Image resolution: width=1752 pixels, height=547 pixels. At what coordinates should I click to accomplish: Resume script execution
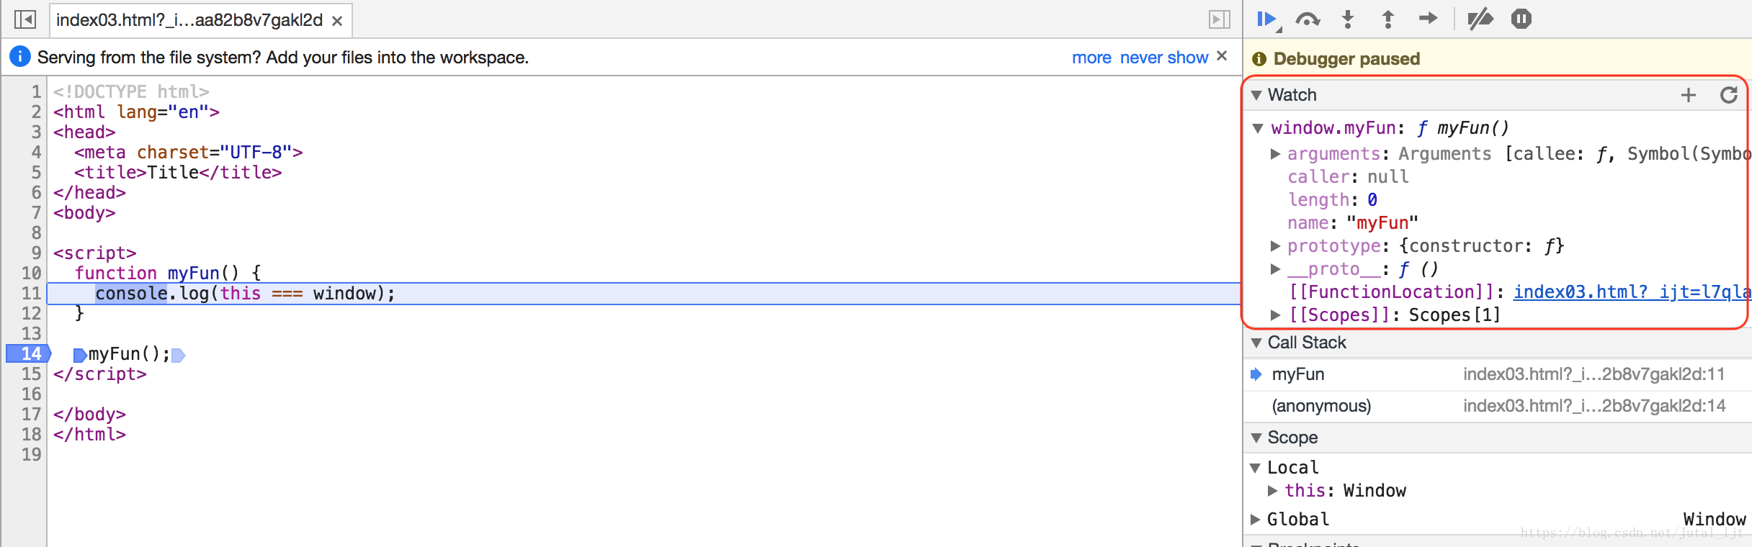click(1266, 19)
